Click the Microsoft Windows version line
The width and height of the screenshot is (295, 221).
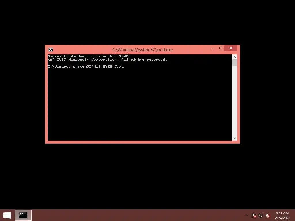pyautogui.click(x=89, y=56)
